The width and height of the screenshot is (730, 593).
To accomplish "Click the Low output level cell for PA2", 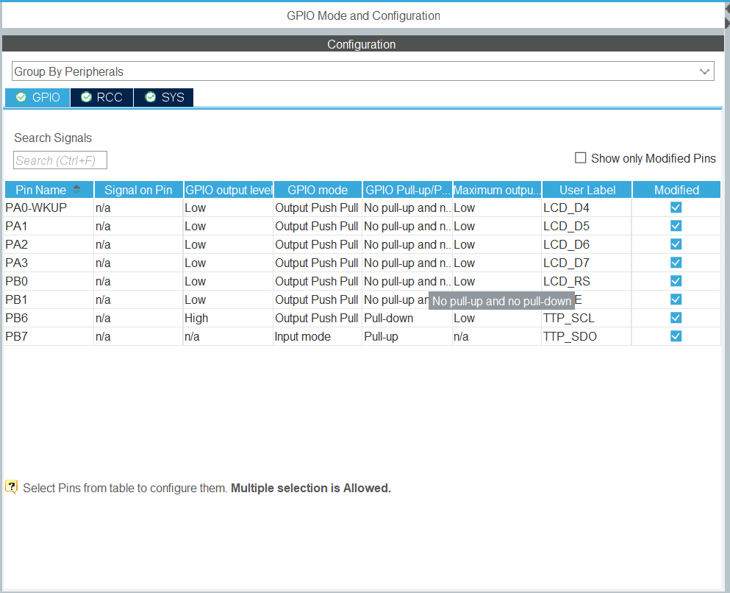I will point(228,244).
